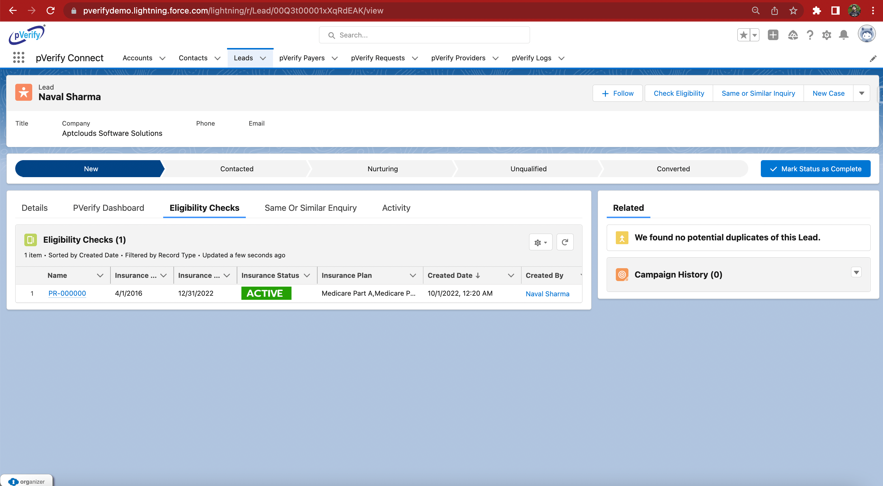Image resolution: width=883 pixels, height=486 pixels.
Task: Click the Favorites star icon
Action: pyautogui.click(x=743, y=35)
